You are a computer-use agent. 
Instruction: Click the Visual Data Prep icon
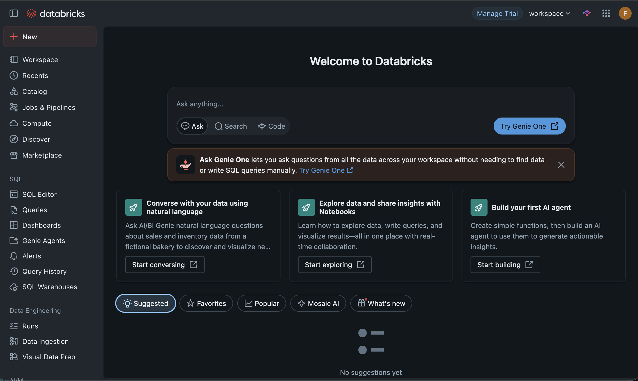point(14,357)
